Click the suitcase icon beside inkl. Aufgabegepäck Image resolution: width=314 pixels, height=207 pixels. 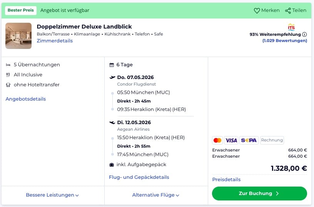point(112,165)
